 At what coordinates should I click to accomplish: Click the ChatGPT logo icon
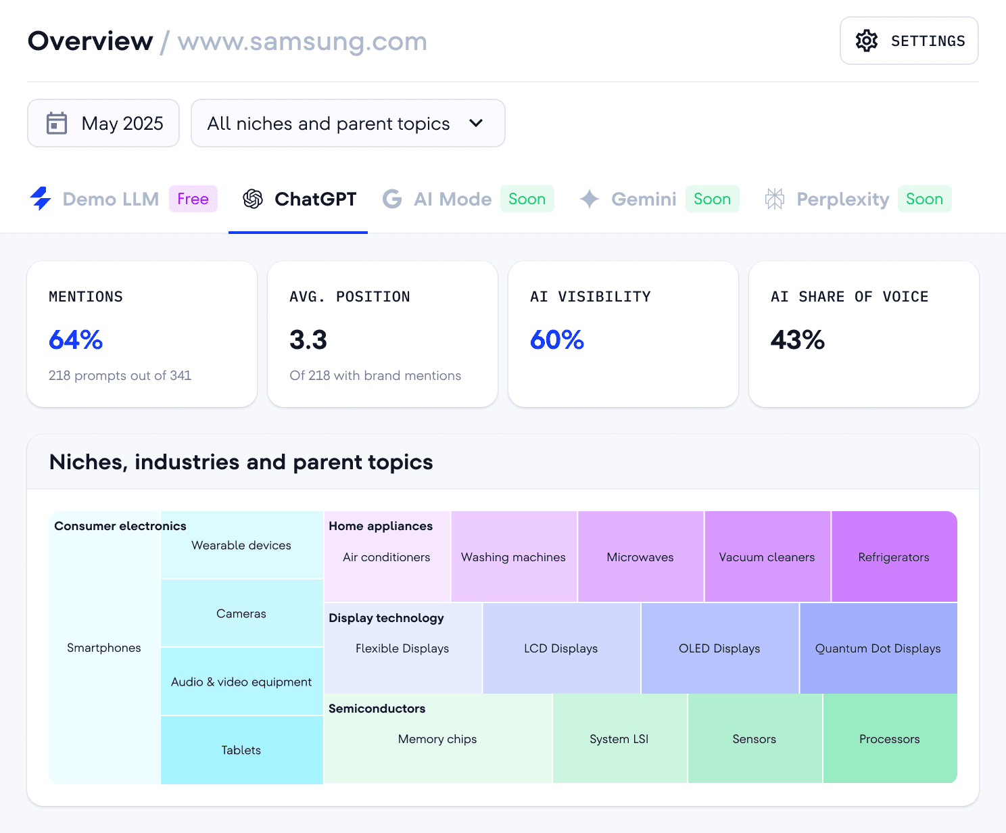(253, 199)
